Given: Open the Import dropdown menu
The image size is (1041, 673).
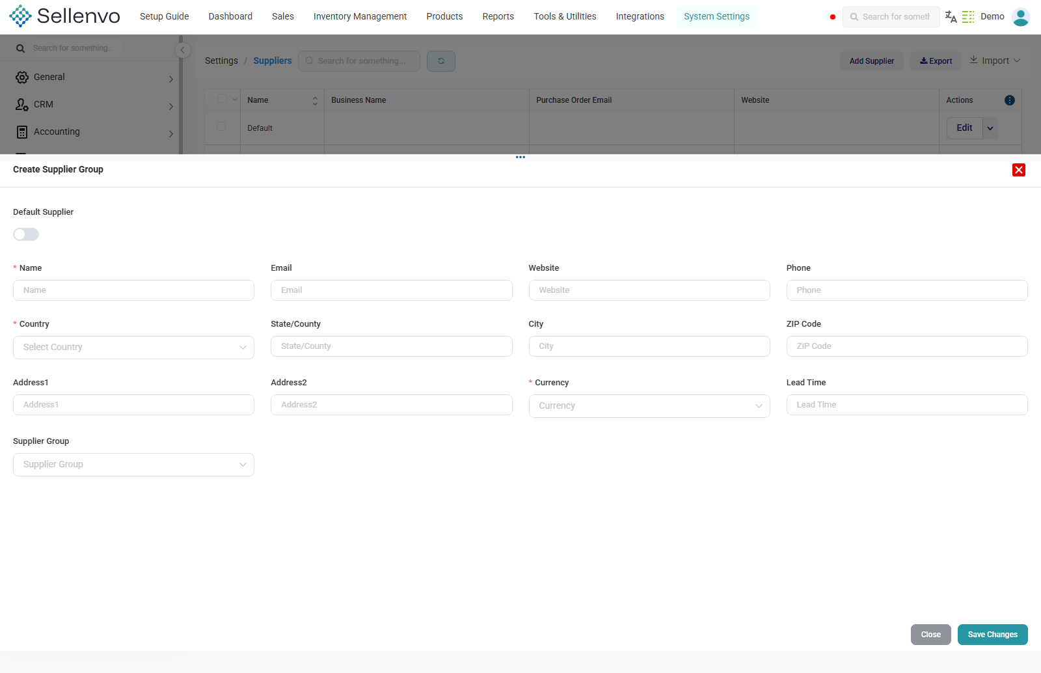Looking at the screenshot, I should (995, 61).
